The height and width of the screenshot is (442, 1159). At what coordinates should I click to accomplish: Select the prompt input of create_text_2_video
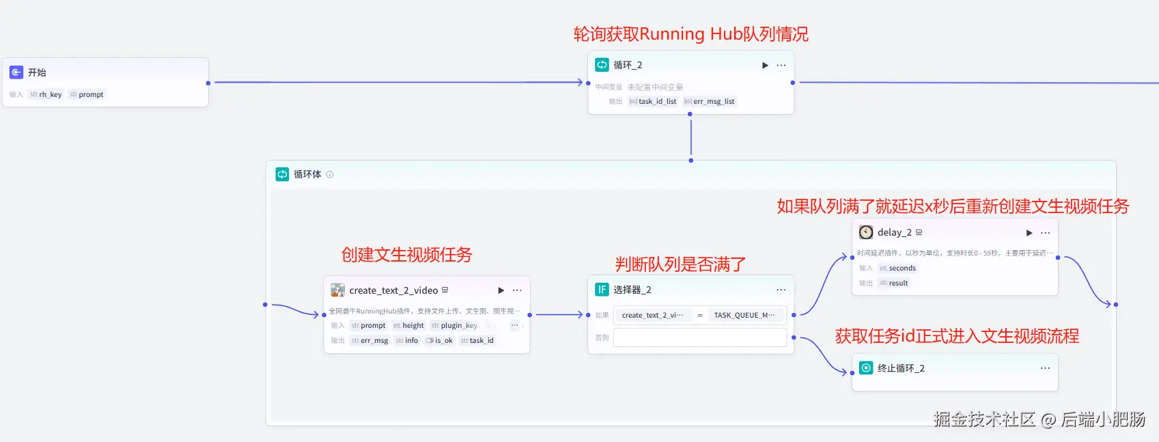[369, 325]
